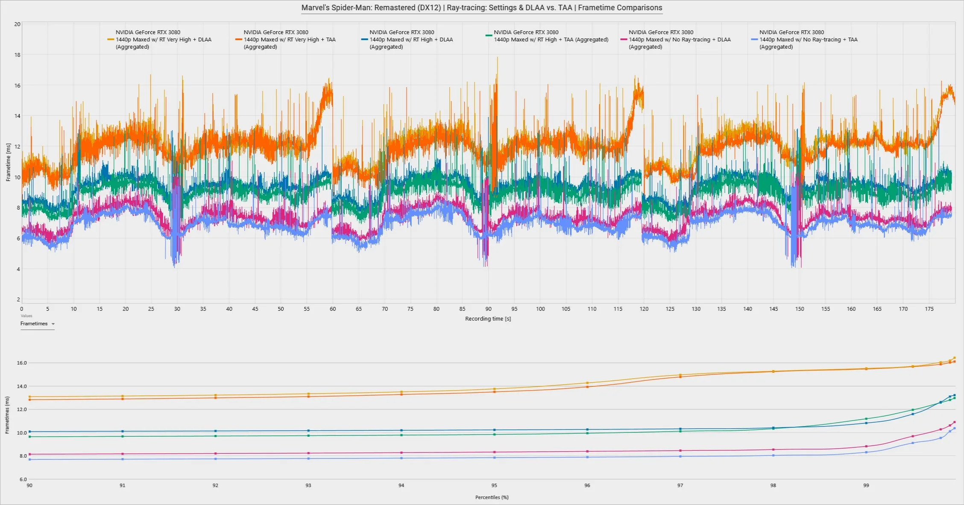The image size is (964, 505).
Task: Click the 'Frametimes (ms)' percentile axis label
Action: tap(7, 415)
